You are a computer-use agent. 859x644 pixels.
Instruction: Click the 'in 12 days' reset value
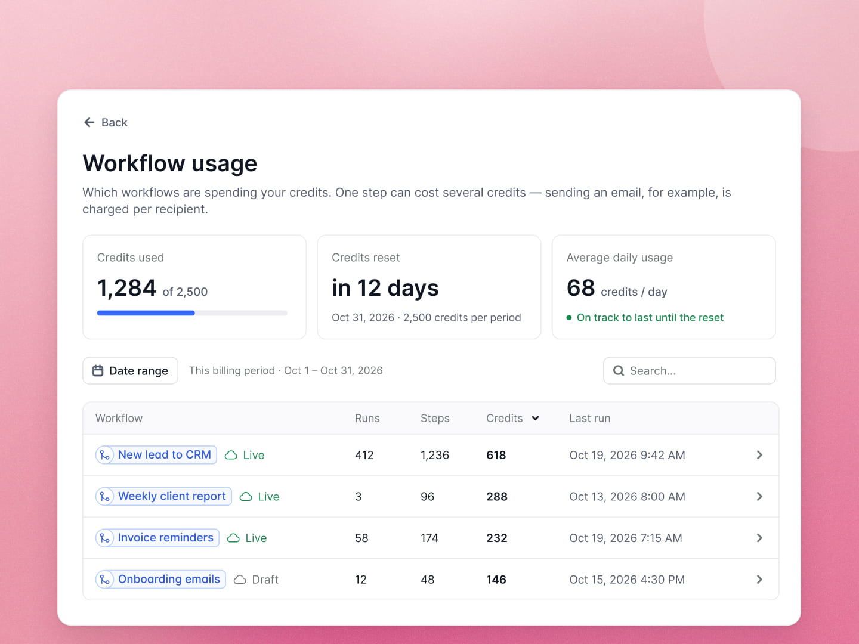coord(385,288)
